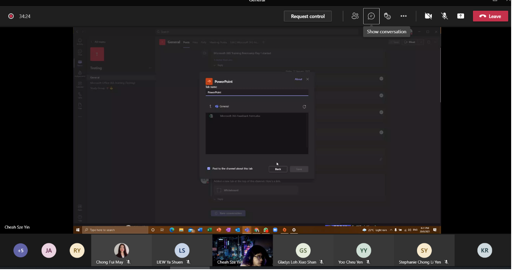Show hidden system tray icons chevron
Image resolution: width=513 pixels, height=271 pixels.
click(x=391, y=230)
